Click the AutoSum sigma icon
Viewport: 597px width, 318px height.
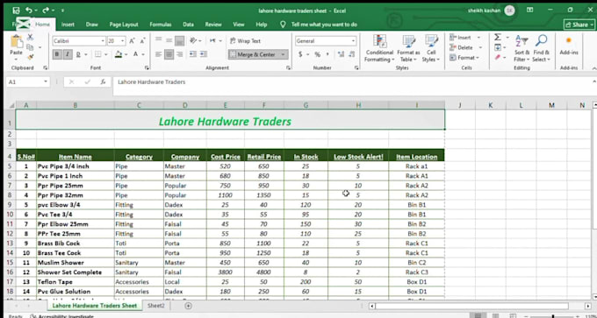pyautogui.click(x=498, y=38)
